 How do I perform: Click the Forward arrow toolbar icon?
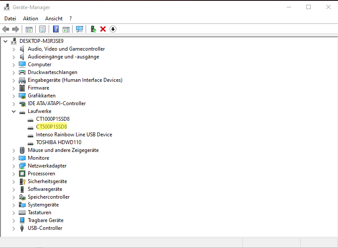point(16,29)
